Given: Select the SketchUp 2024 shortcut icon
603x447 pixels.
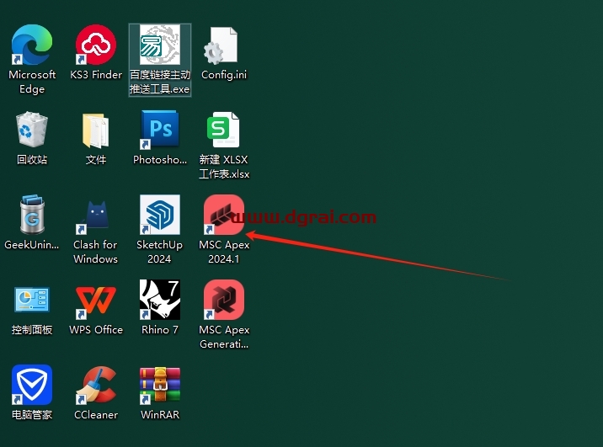Looking at the screenshot, I should pos(160,215).
